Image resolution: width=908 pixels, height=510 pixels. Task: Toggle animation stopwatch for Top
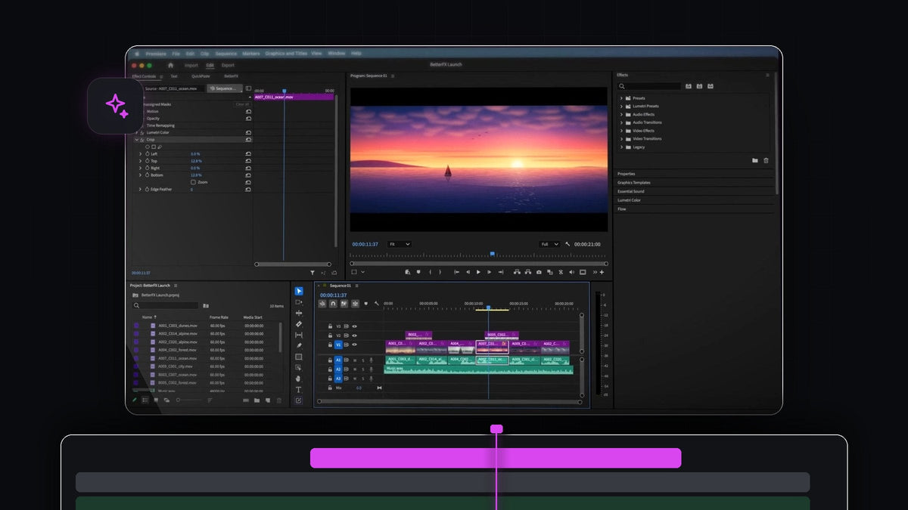point(147,161)
